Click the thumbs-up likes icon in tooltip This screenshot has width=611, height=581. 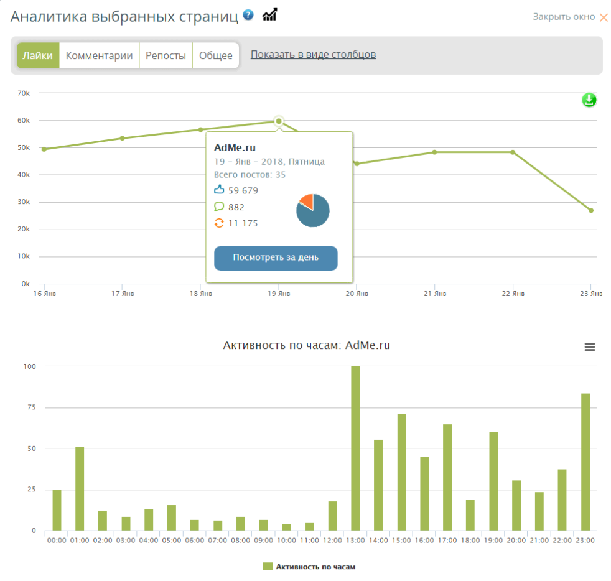click(219, 190)
